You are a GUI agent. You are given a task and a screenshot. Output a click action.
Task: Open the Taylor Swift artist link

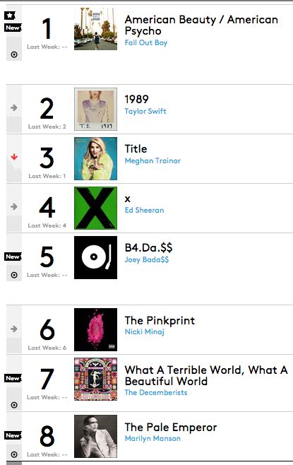145,111
